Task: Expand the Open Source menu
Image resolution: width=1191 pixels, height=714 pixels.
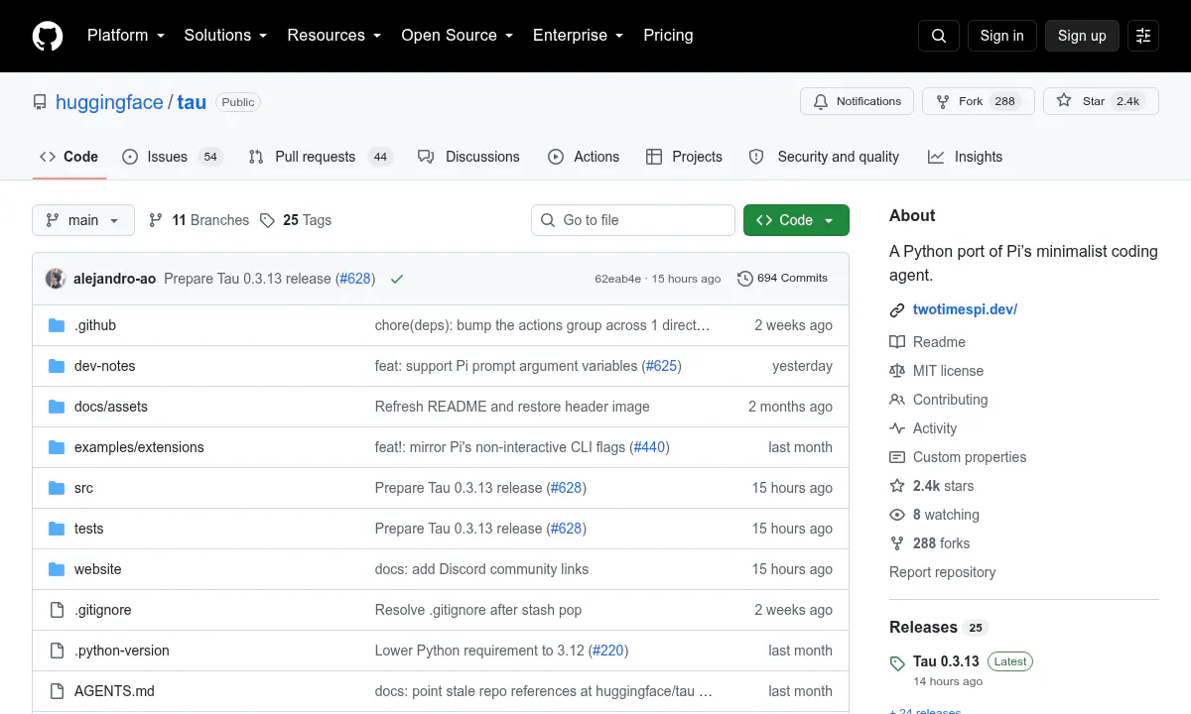Action: tap(457, 35)
